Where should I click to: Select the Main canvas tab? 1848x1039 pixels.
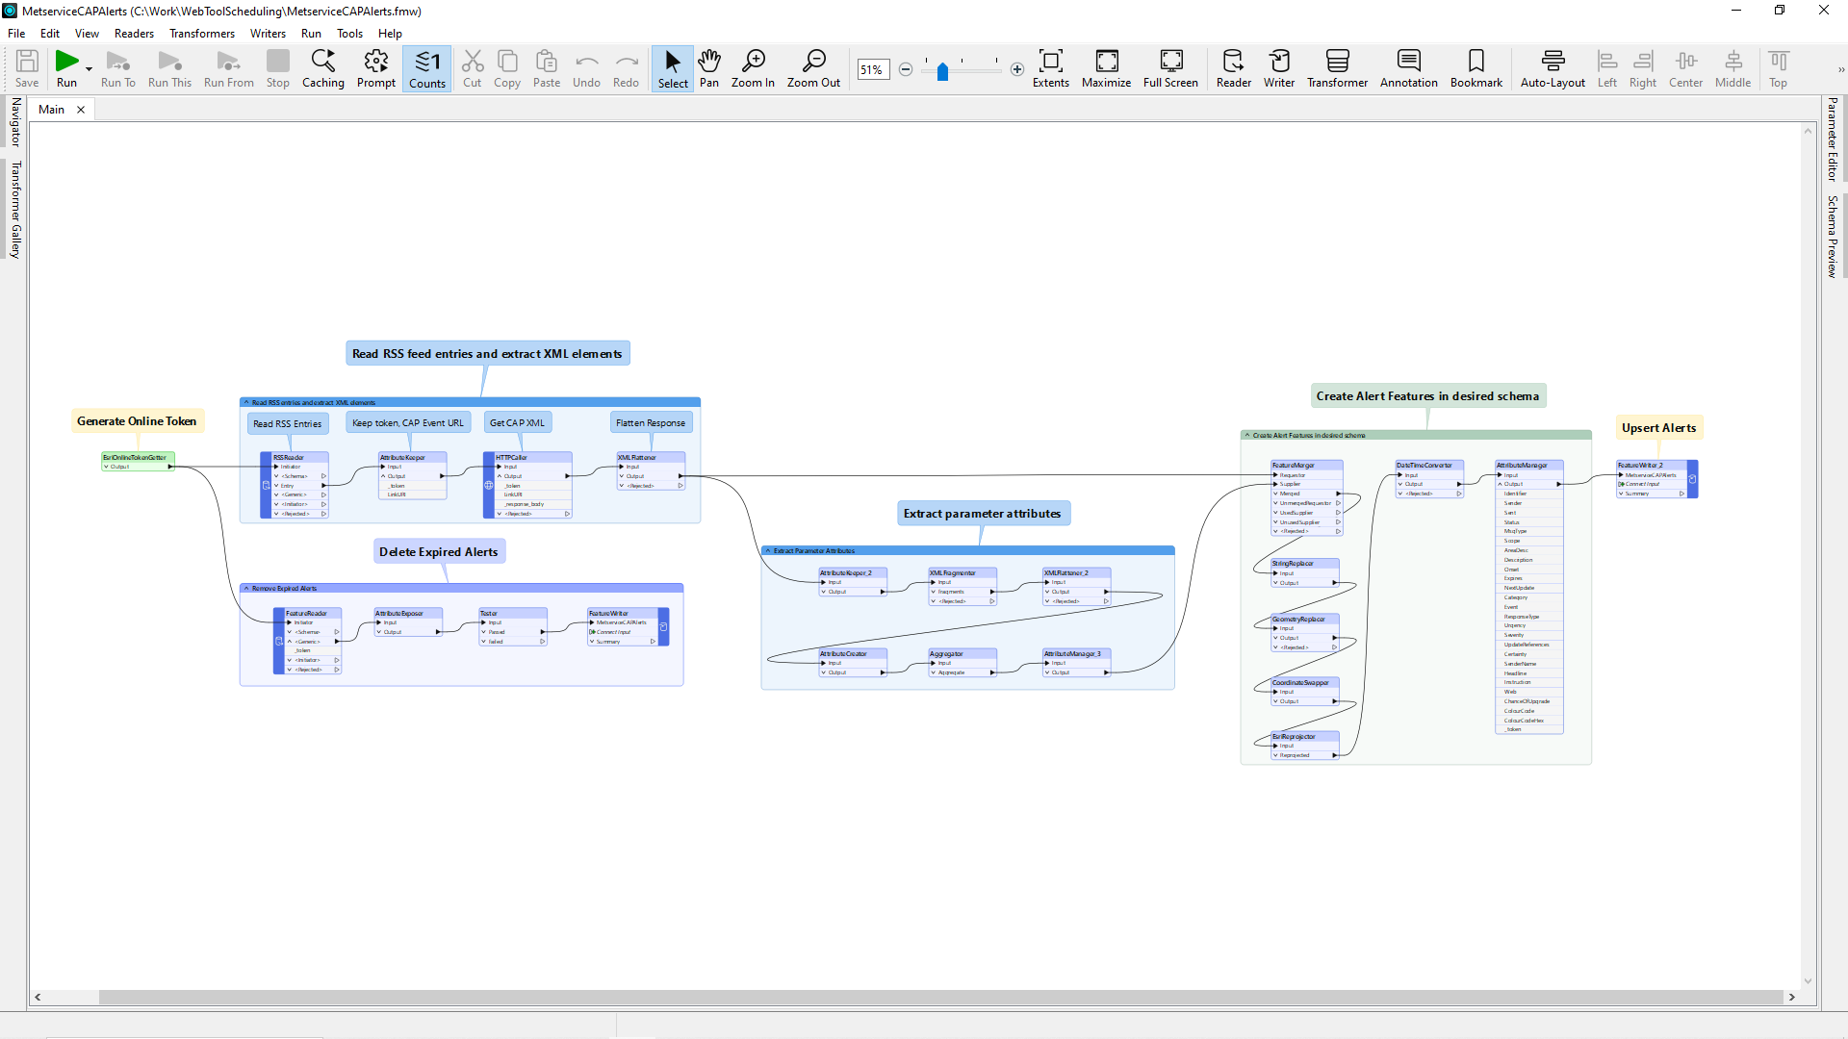50,109
